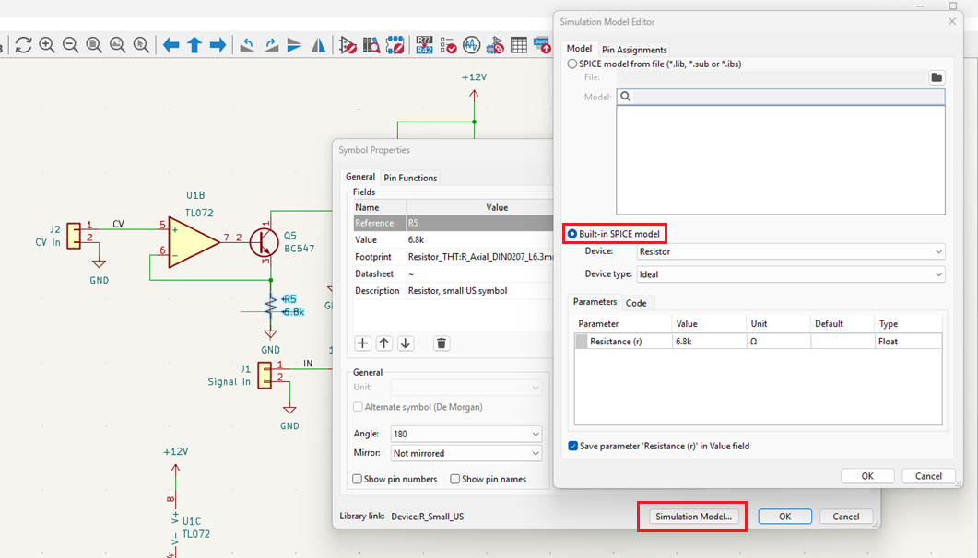The image size is (978, 558).
Task: Navigate back in sheet hierarchy
Action: tap(171, 45)
